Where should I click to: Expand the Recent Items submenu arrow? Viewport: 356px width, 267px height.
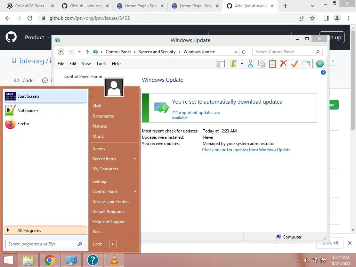point(135,159)
